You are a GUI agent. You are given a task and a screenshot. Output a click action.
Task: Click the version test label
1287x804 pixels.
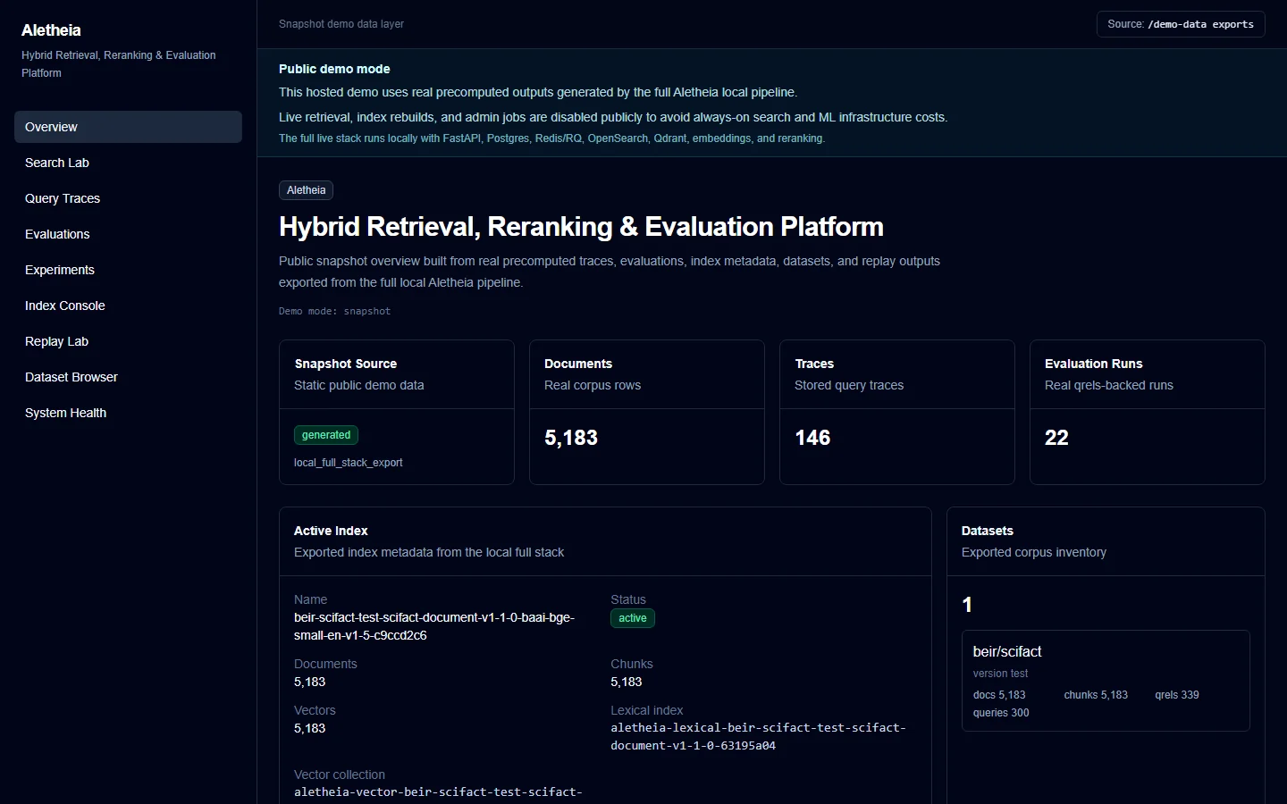click(1001, 674)
